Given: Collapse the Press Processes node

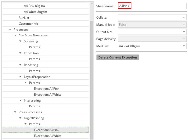Looking at the screenshot, I should click(x=15, y=112).
